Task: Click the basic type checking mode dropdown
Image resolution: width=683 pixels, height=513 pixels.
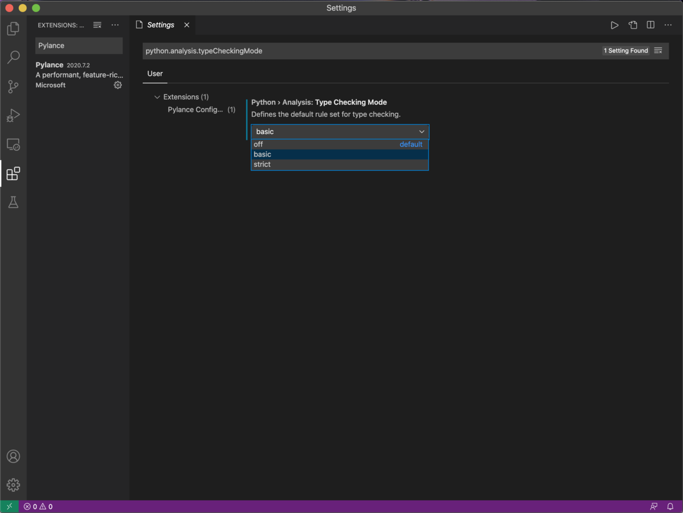Action: [x=340, y=132]
